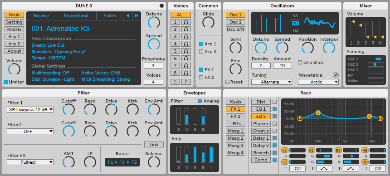Click EQ node 2 on the graph
390x176 pixels.
tap(369, 117)
